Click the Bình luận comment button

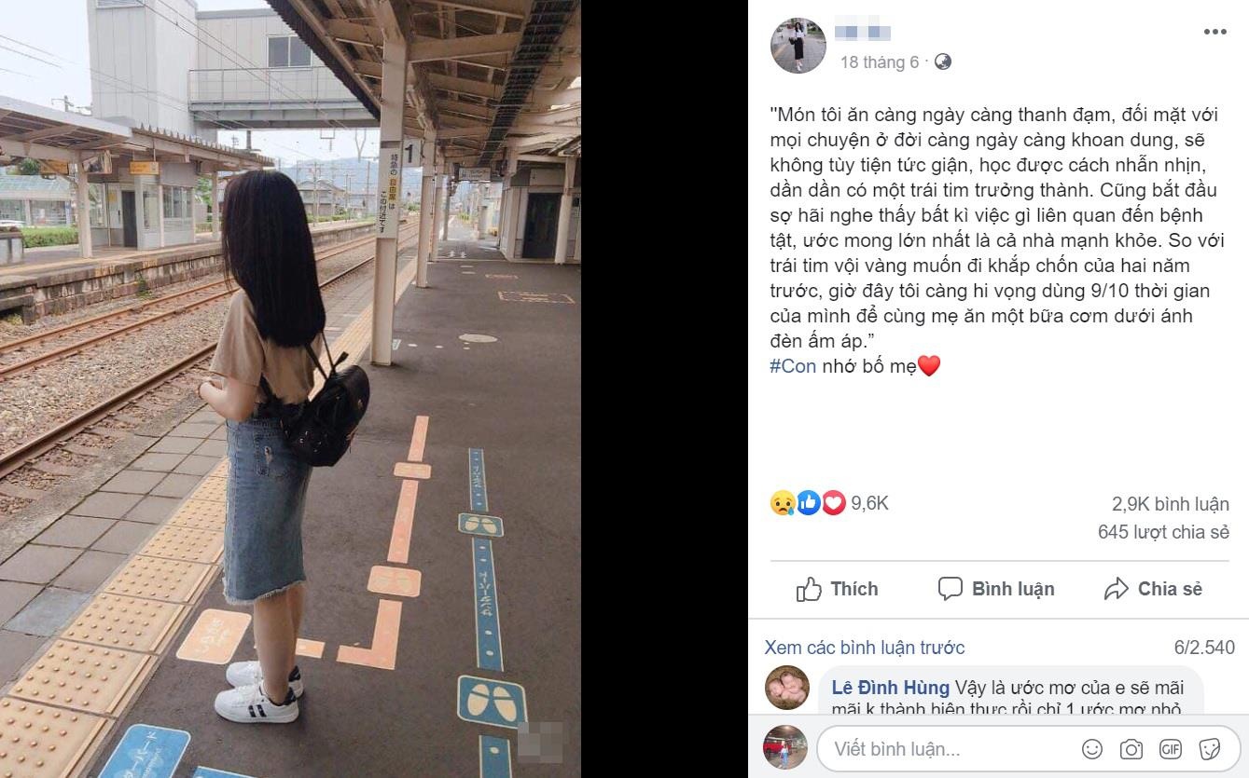(x=996, y=589)
